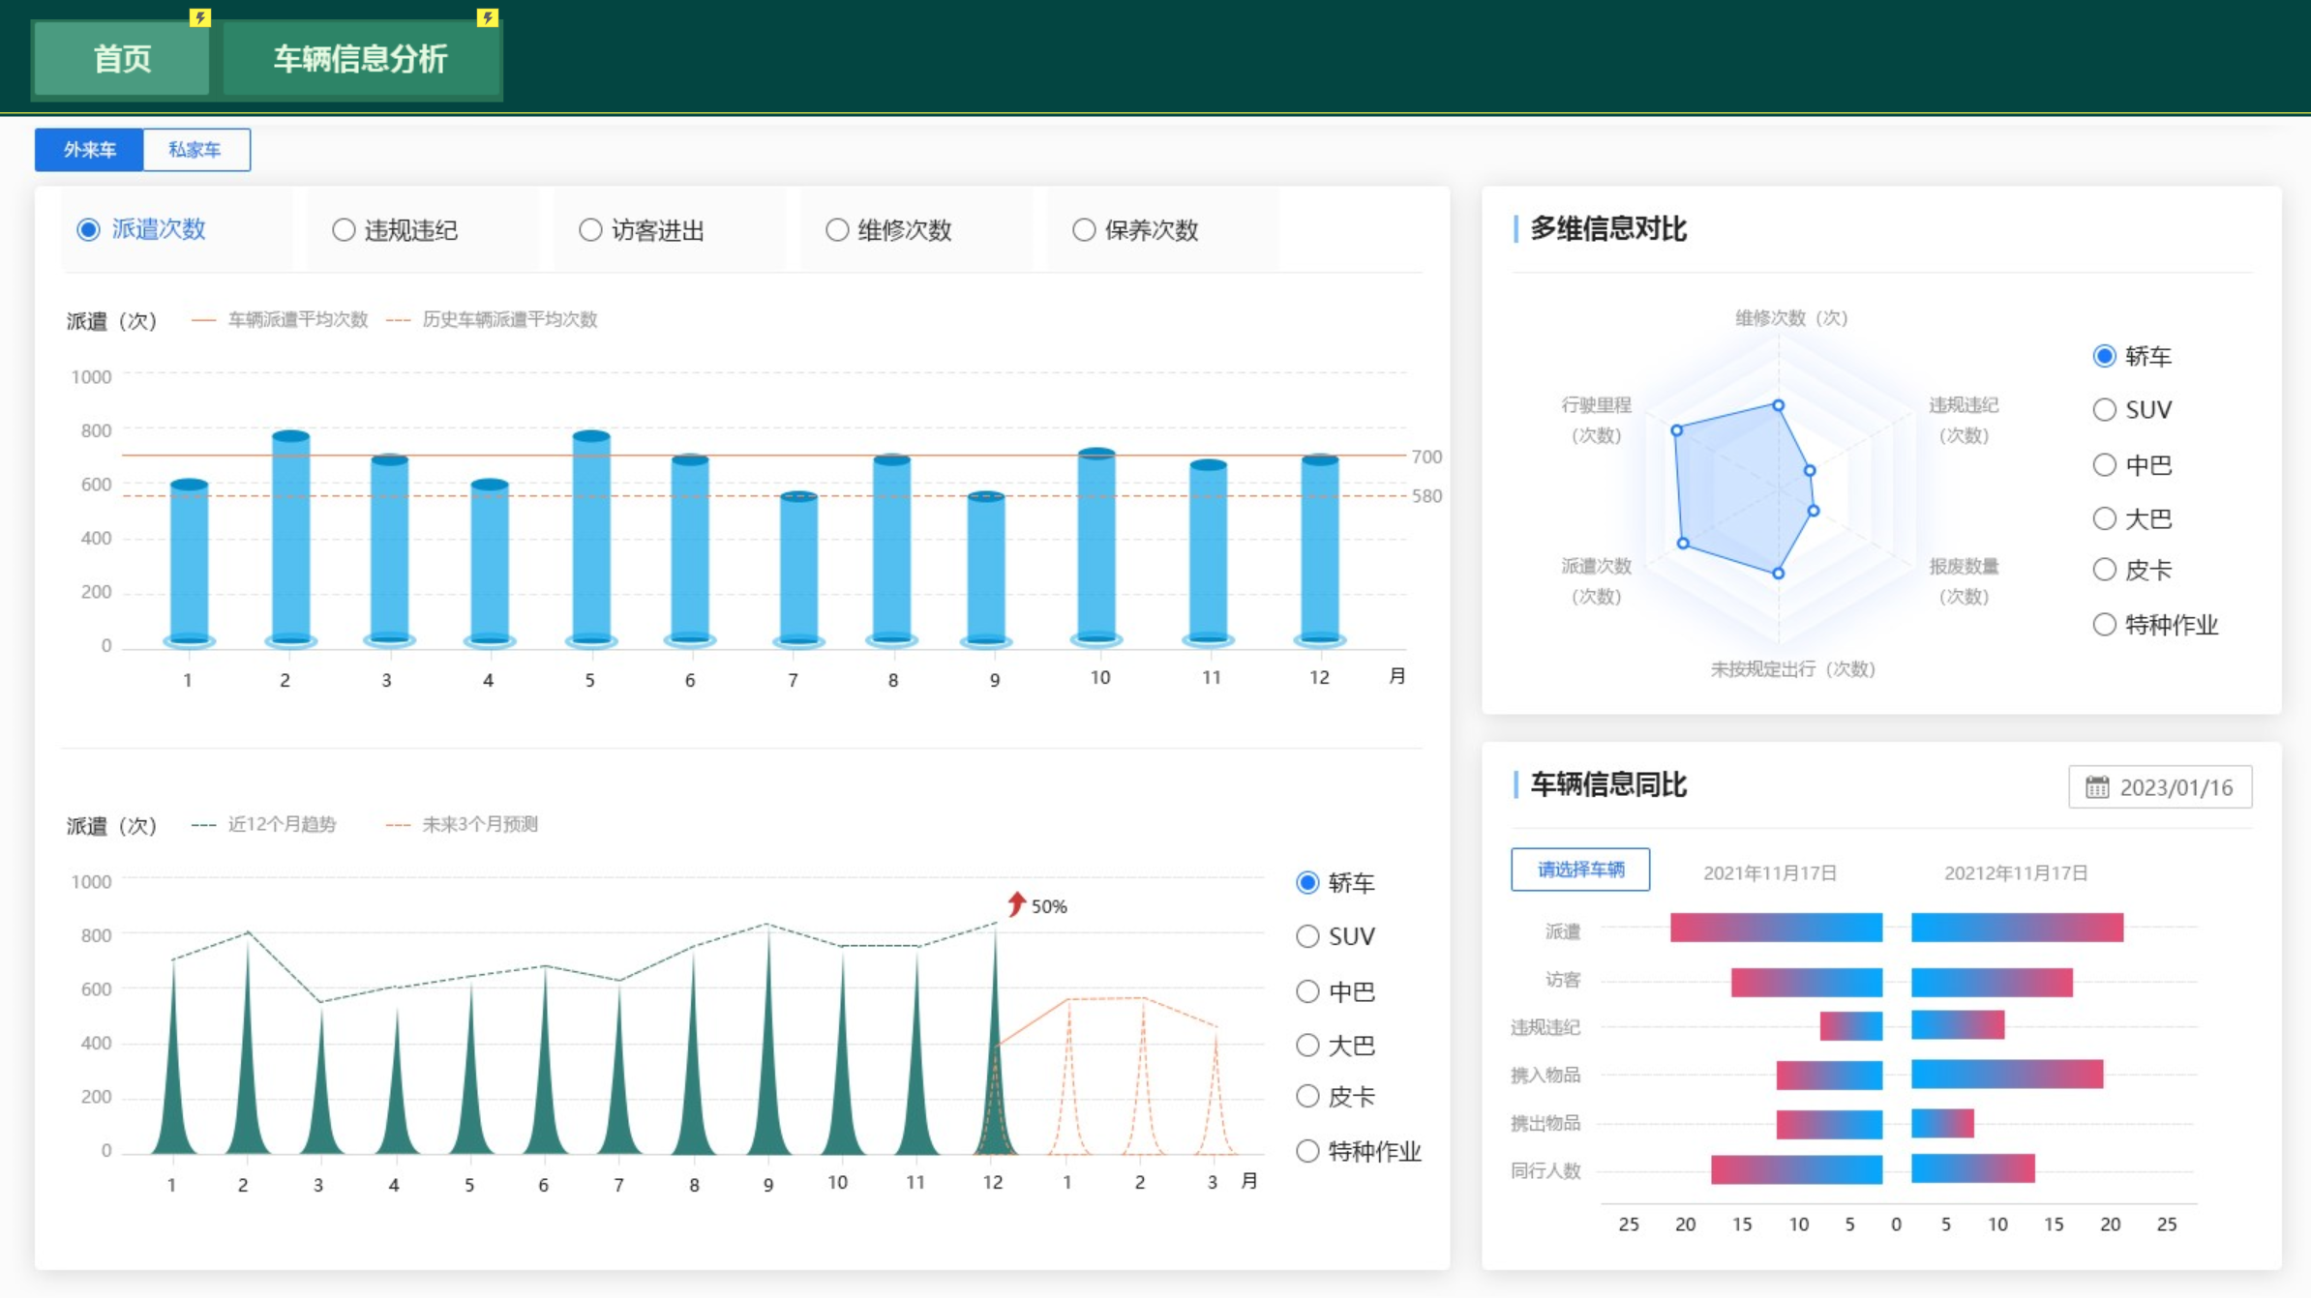Select the 维修次数 radio option

click(x=888, y=230)
